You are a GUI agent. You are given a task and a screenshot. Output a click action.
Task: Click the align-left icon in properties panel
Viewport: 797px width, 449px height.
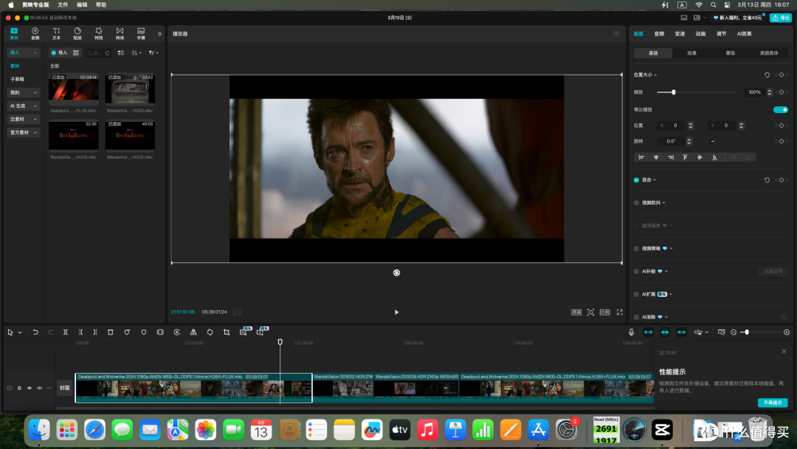pyautogui.click(x=641, y=157)
